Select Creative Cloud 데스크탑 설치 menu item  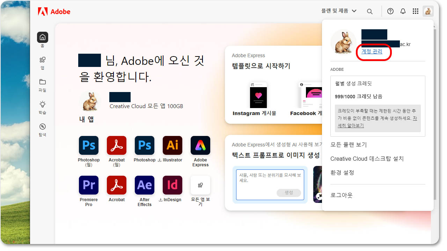click(x=367, y=159)
